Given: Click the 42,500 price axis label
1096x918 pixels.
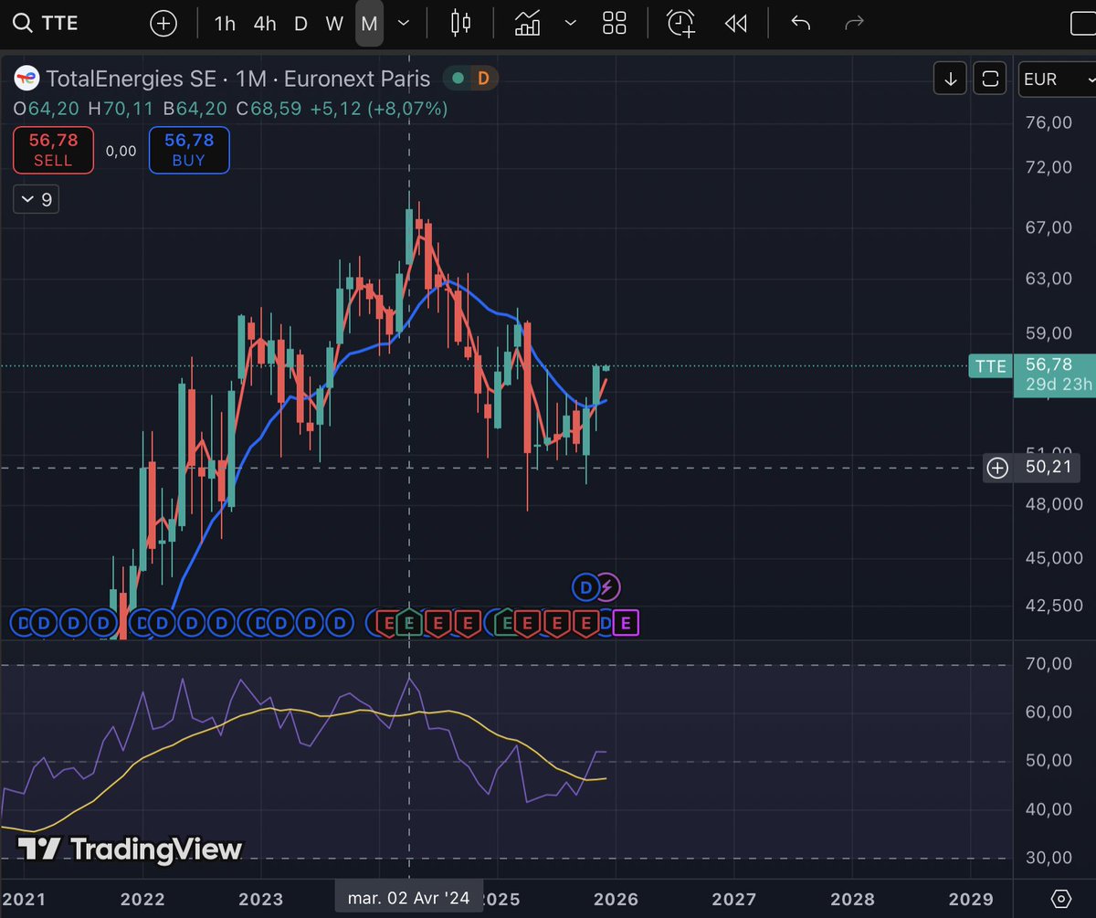Looking at the screenshot, I should pos(1054,606).
